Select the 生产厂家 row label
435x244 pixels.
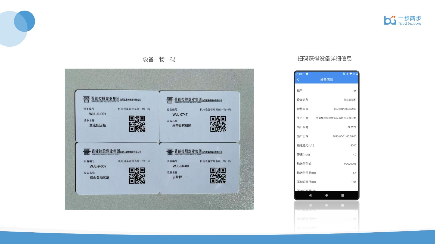tap(303, 118)
